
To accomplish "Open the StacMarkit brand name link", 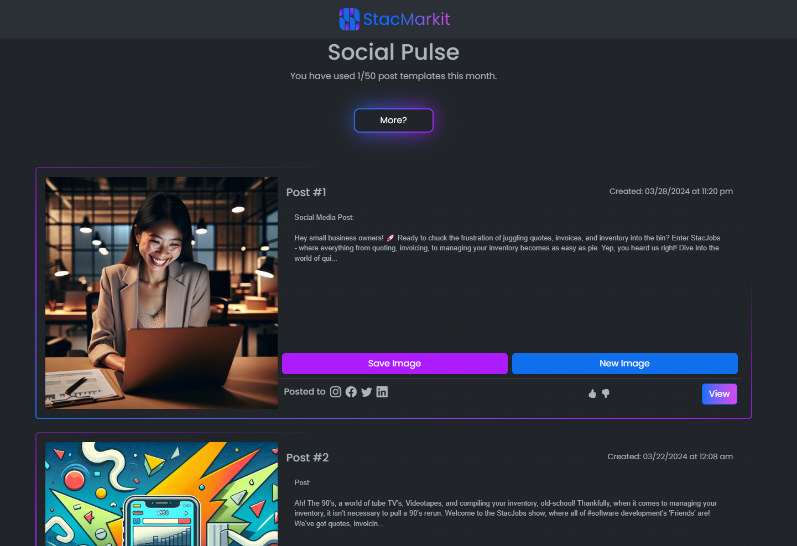I will tap(407, 19).
